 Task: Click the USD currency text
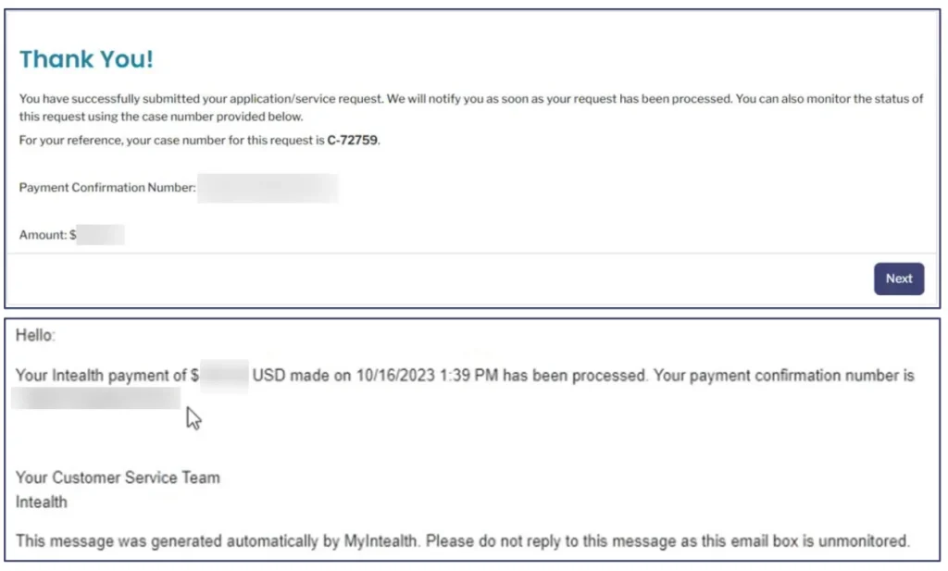268,377
